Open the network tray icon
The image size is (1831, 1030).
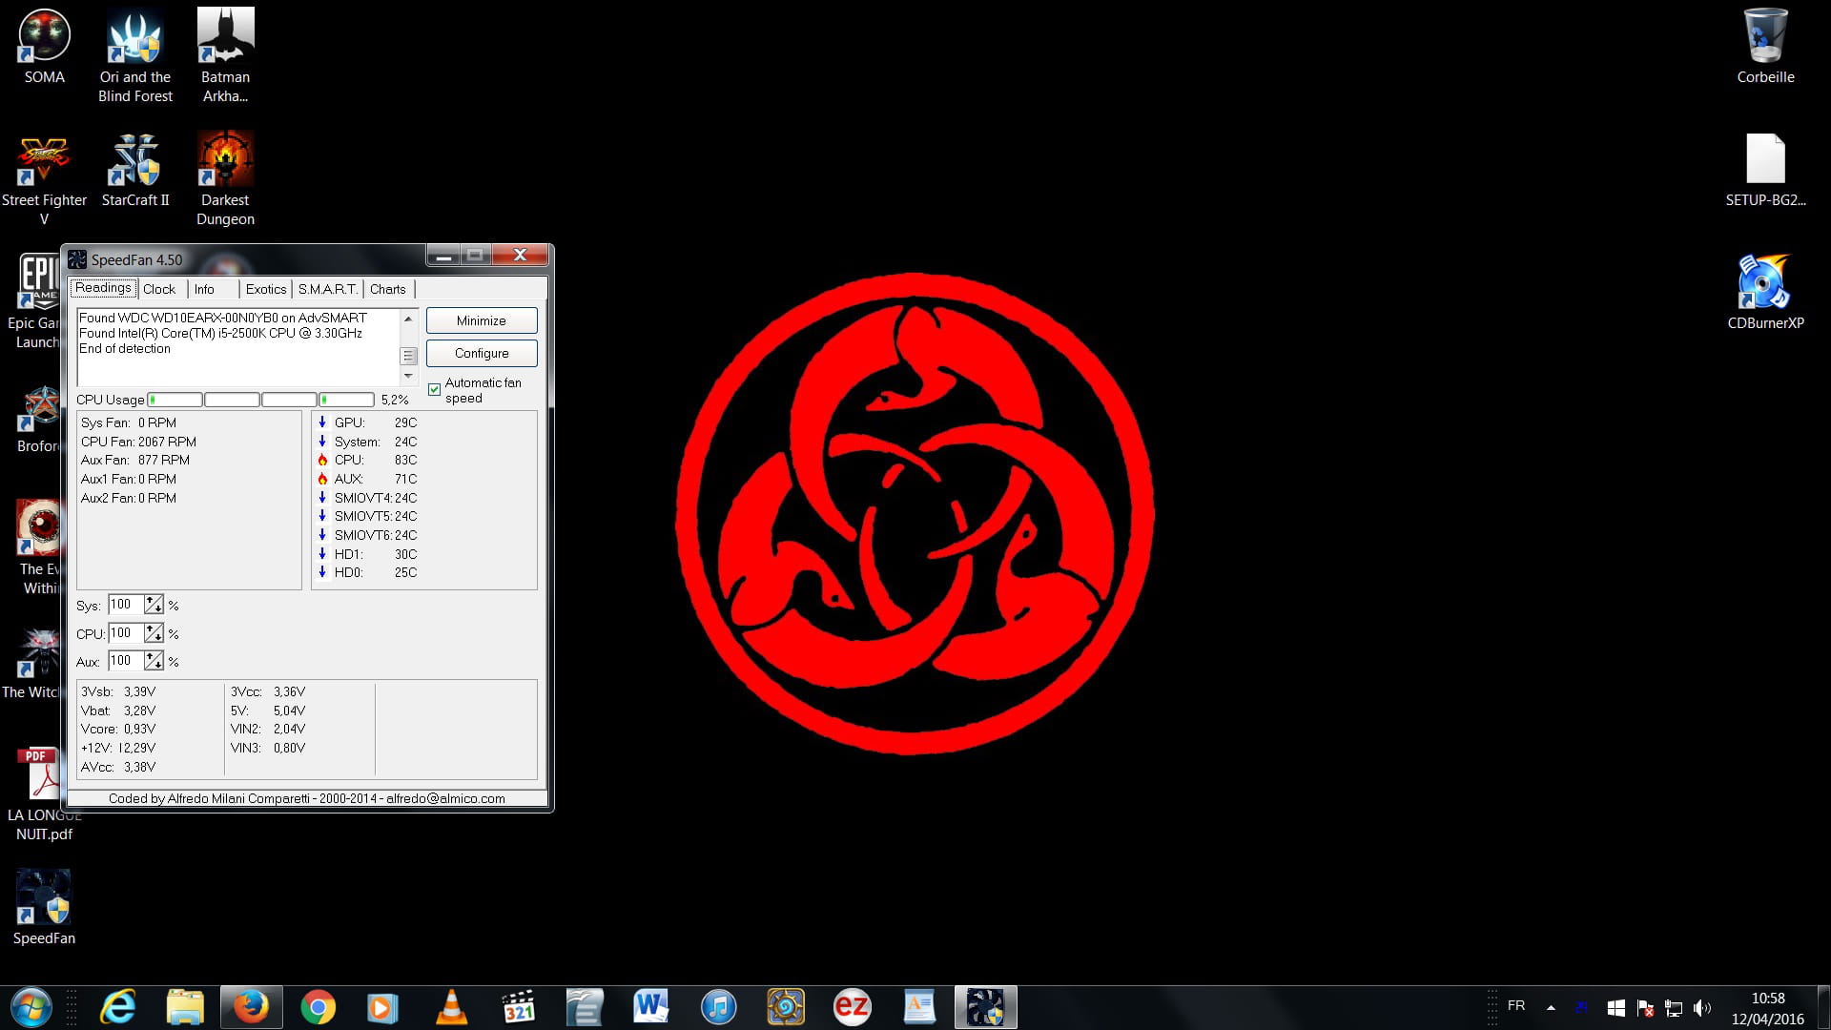1674,1007
